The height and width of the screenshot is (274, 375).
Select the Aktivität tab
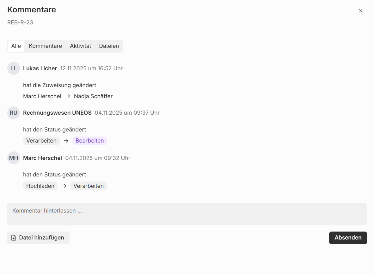[x=80, y=46]
